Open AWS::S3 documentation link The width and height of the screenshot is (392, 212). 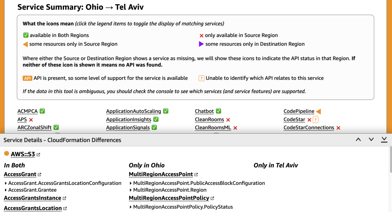(x=23, y=154)
